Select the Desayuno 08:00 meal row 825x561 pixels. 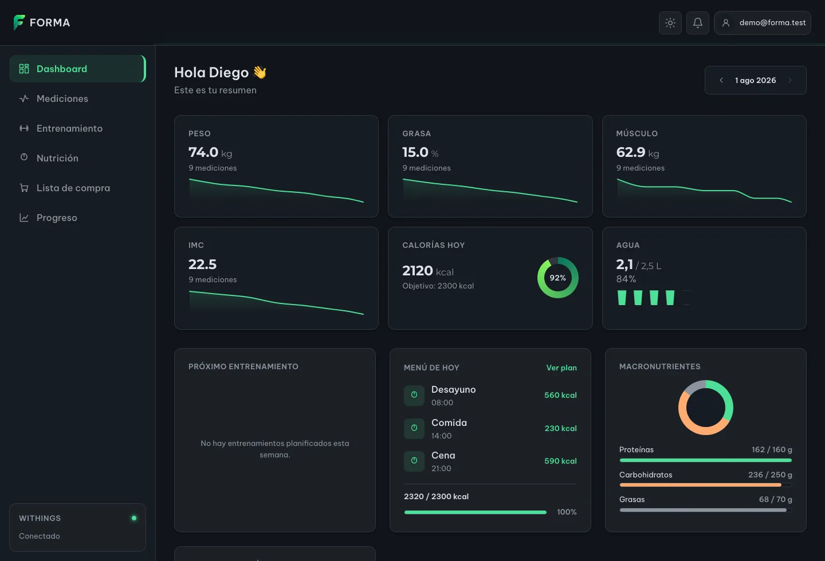[x=490, y=395]
